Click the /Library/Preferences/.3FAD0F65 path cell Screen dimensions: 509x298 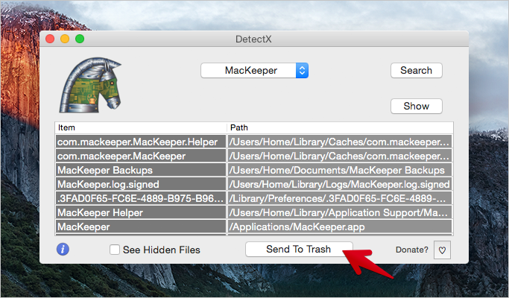[x=340, y=198]
